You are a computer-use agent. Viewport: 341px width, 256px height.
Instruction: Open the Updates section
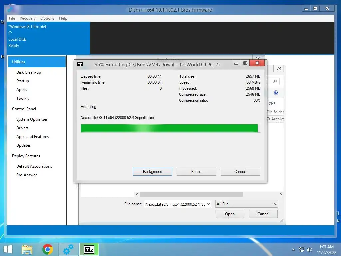point(23,145)
